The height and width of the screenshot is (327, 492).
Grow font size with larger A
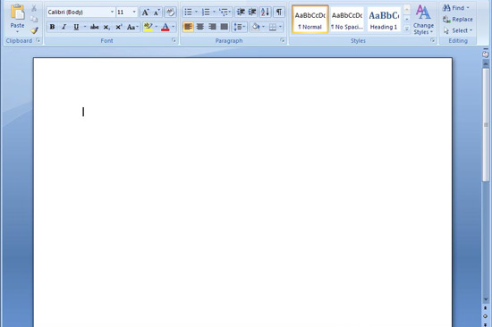coord(145,13)
